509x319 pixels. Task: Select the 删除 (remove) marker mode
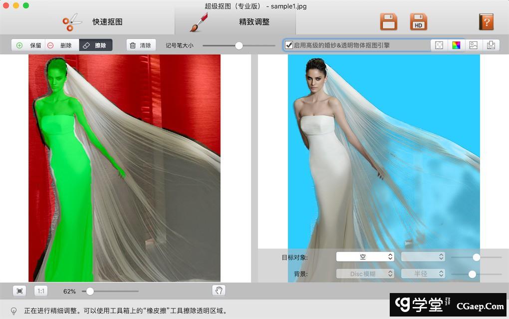coord(61,45)
